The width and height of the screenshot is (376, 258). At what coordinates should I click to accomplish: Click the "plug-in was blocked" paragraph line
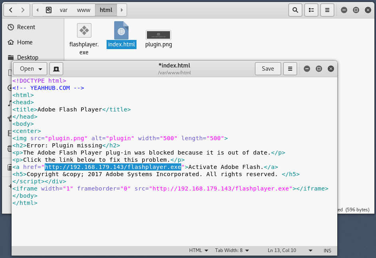click(149, 153)
